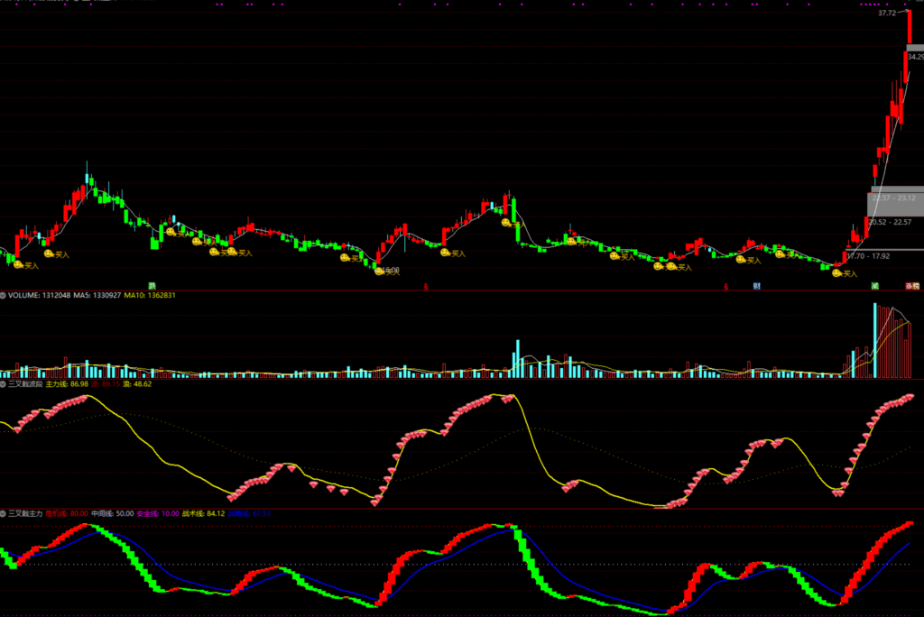This screenshot has height=617, width=924.
Task: Click the 37.72 high price label
Action: pos(887,14)
